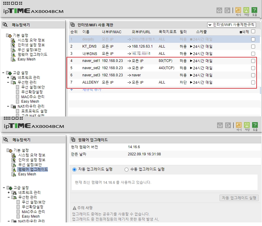Click the logout icon on the WiFi restriction page
Viewport: 262px width, 226px height.
pyautogui.click(x=227, y=10)
